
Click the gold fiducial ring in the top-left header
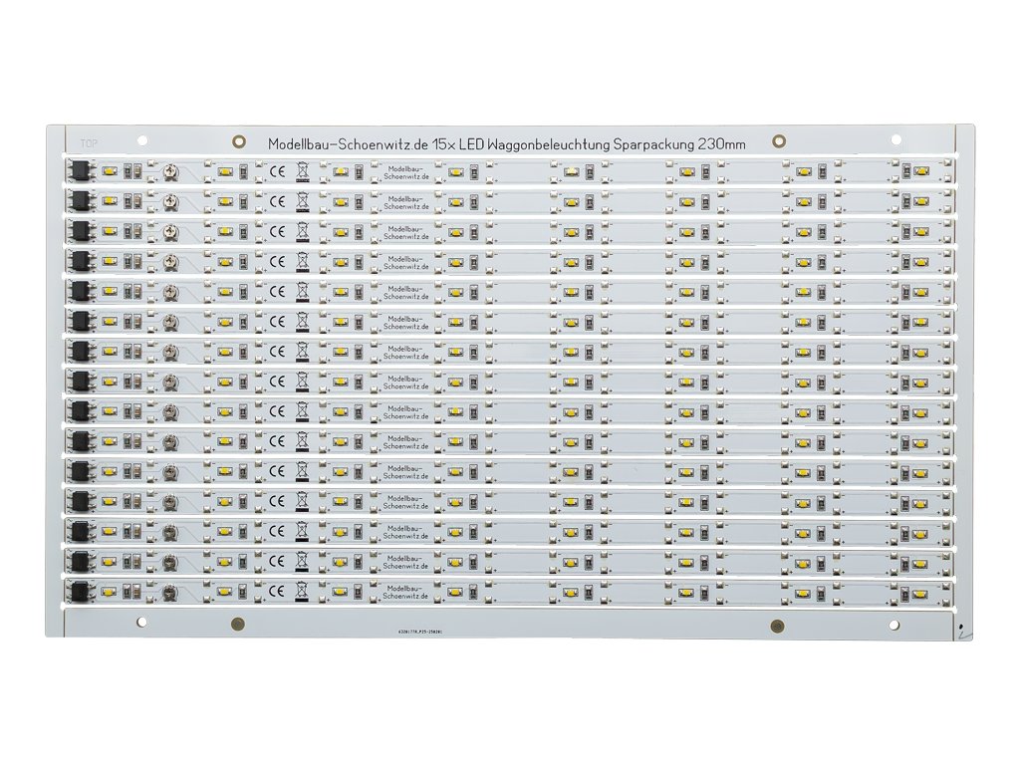(239, 142)
